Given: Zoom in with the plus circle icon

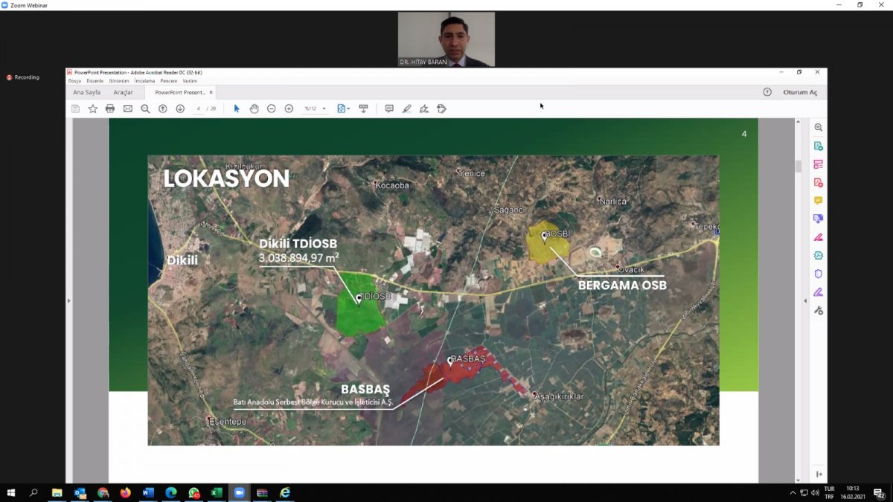Looking at the screenshot, I should click(289, 109).
